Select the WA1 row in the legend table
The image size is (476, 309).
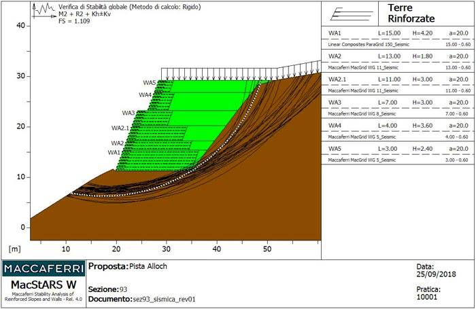(x=398, y=33)
